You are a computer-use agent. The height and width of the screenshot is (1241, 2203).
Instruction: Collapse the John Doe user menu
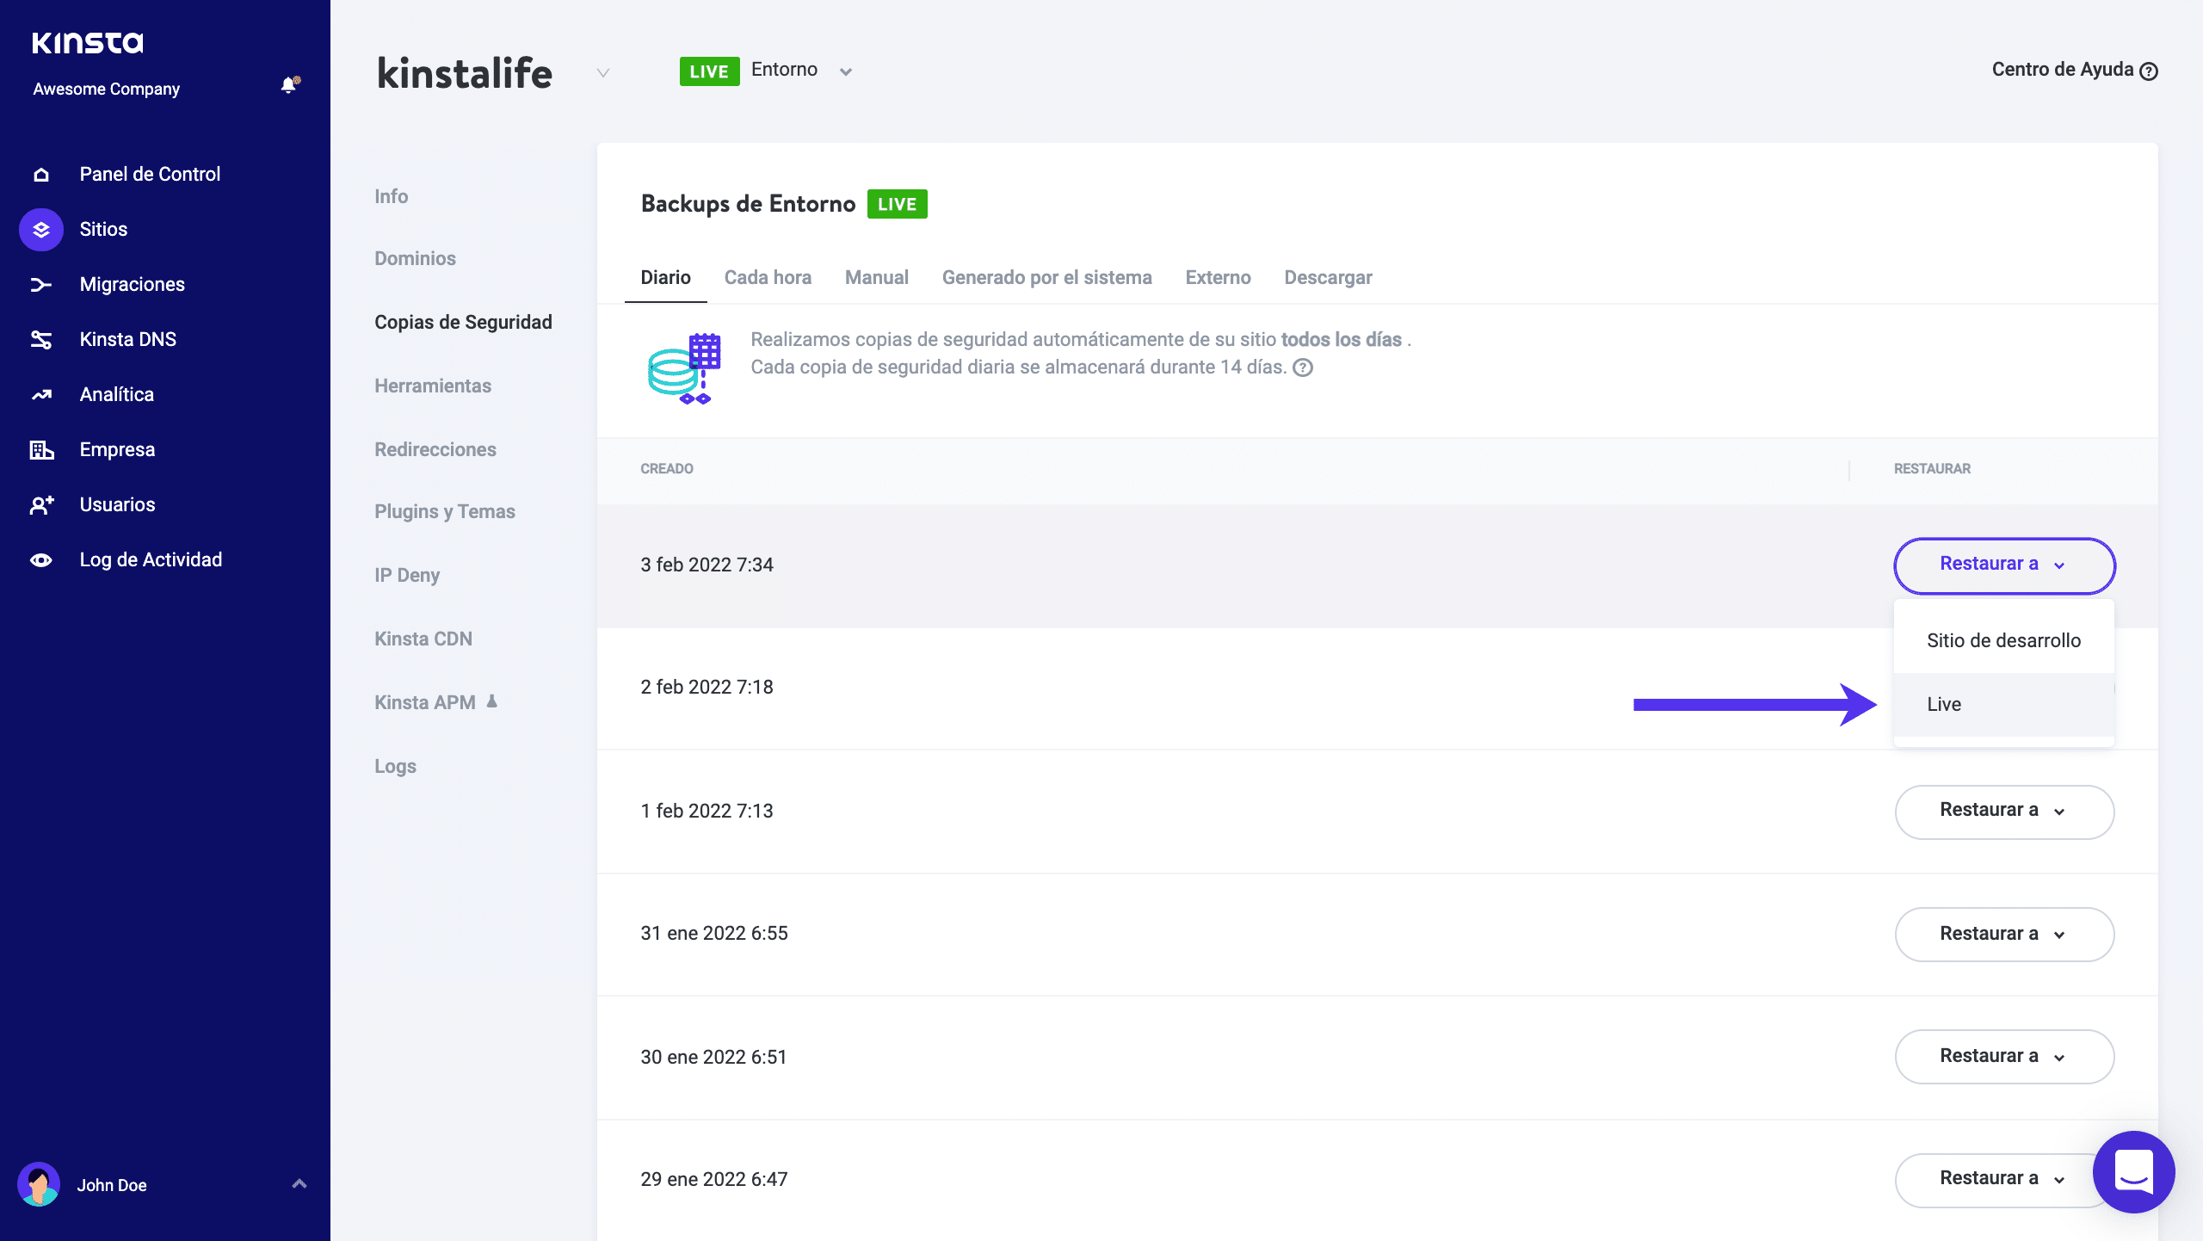click(299, 1184)
